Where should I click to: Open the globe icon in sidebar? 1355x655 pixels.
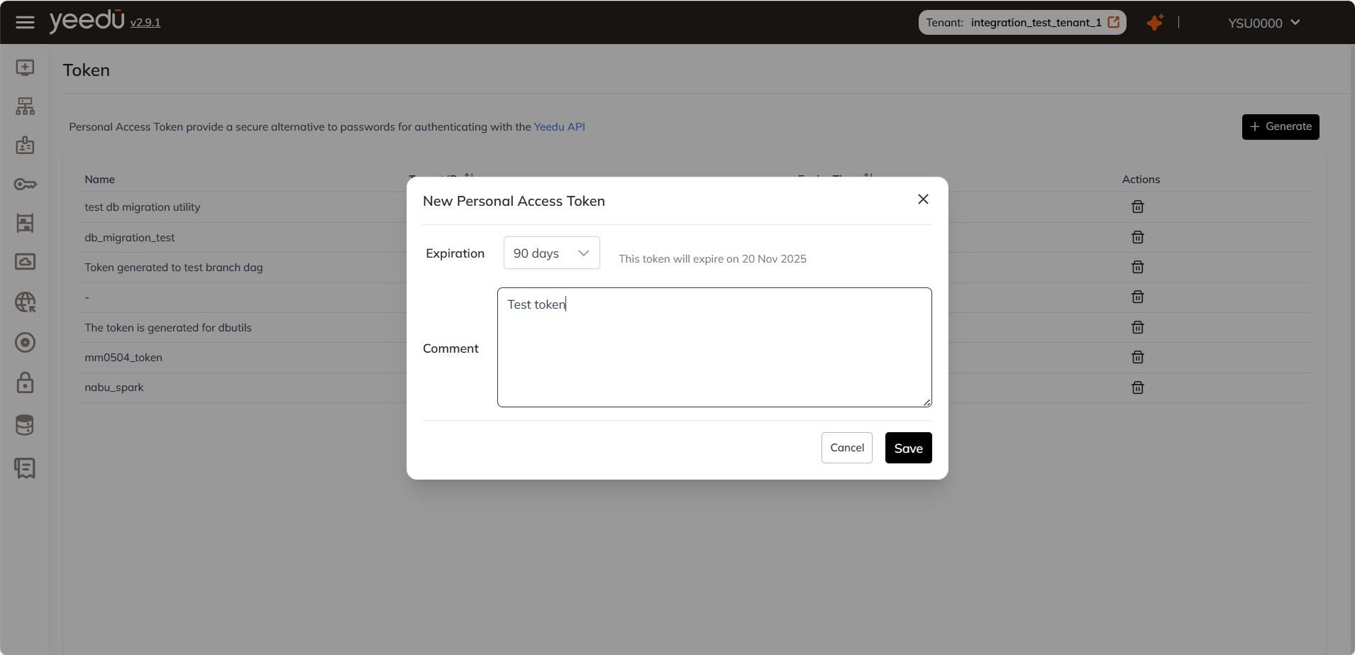[25, 302]
